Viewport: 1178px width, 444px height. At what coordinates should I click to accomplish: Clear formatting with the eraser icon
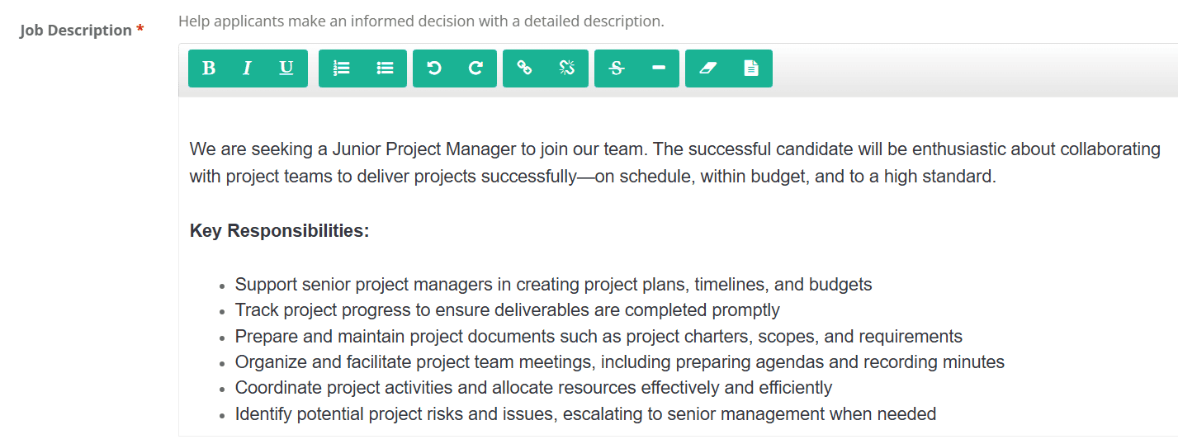[x=707, y=68]
